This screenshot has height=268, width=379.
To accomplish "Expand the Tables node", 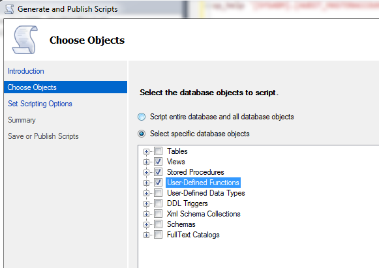I will 146,151.
